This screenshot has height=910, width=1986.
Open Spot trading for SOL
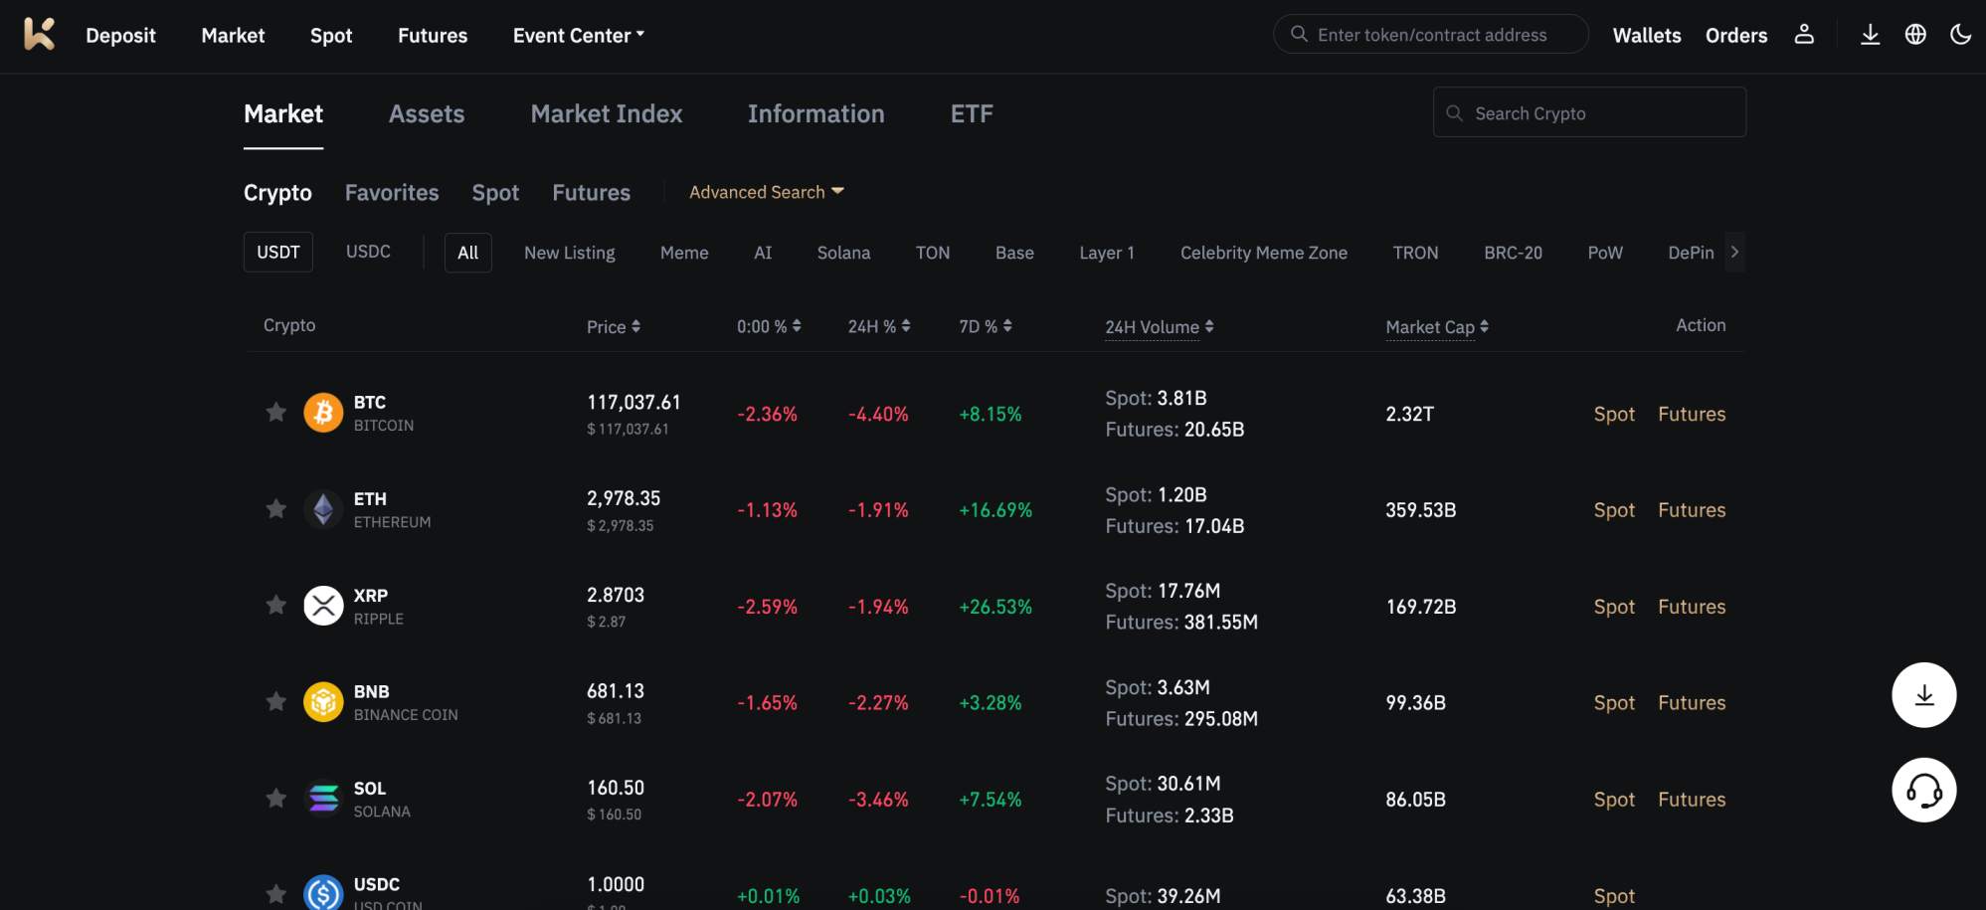point(1613,799)
